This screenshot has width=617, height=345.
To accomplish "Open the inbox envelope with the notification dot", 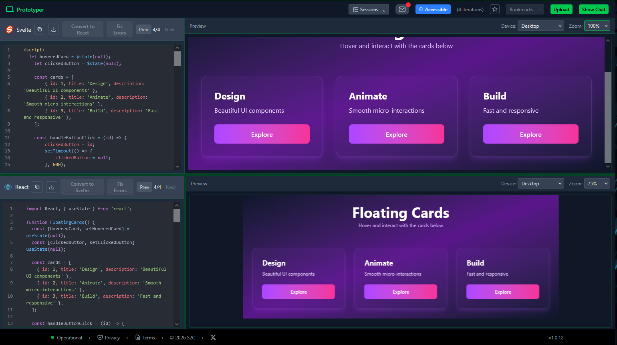I will [402, 9].
